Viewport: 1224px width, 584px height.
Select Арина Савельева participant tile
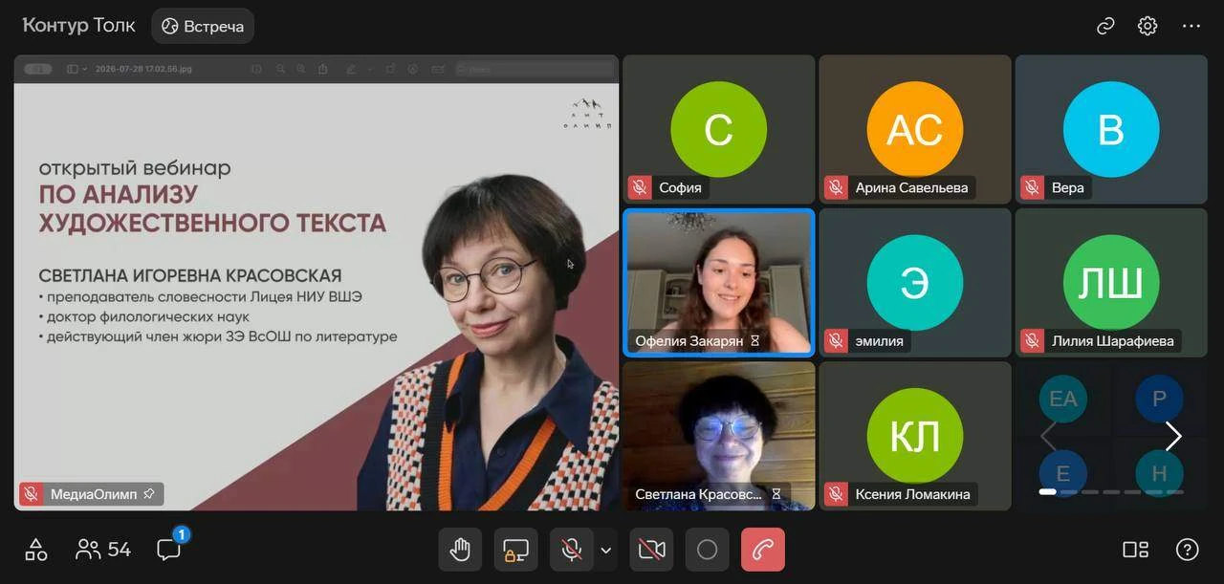tap(915, 129)
